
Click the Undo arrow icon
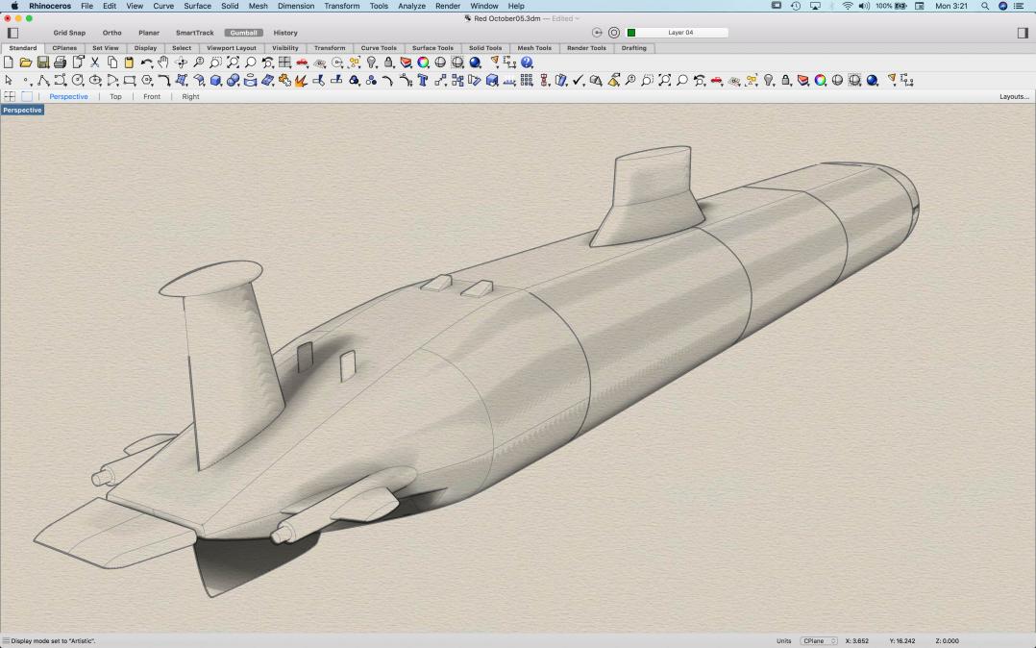pyautogui.click(x=146, y=62)
